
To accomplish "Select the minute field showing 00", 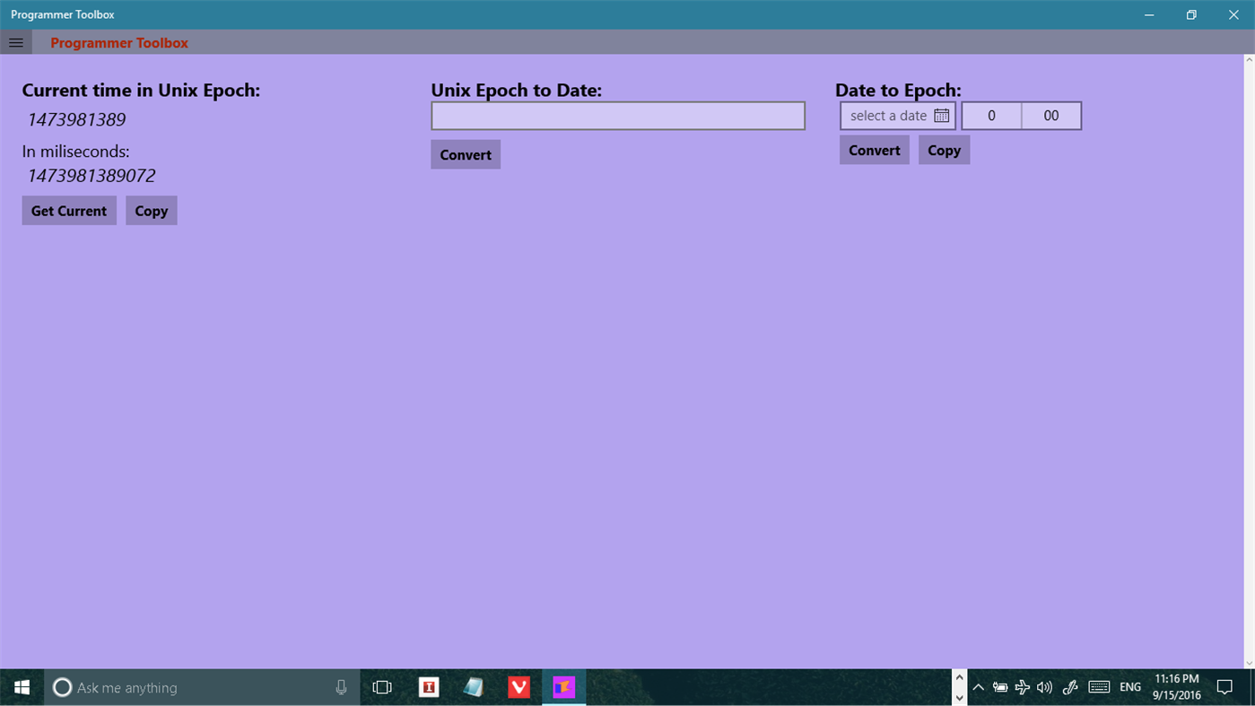I will [x=1051, y=116].
